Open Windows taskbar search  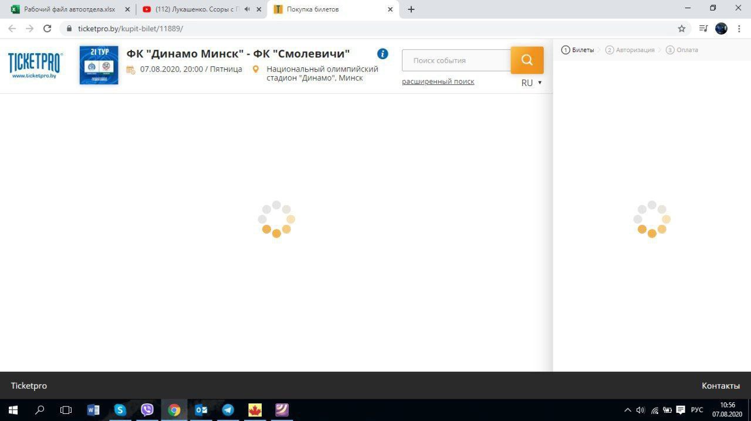point(39,410)
